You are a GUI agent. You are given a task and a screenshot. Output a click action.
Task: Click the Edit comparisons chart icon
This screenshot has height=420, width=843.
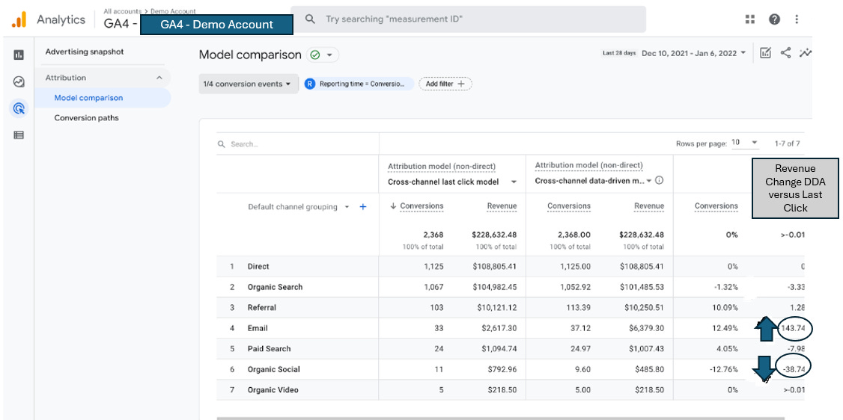point(765,53)
